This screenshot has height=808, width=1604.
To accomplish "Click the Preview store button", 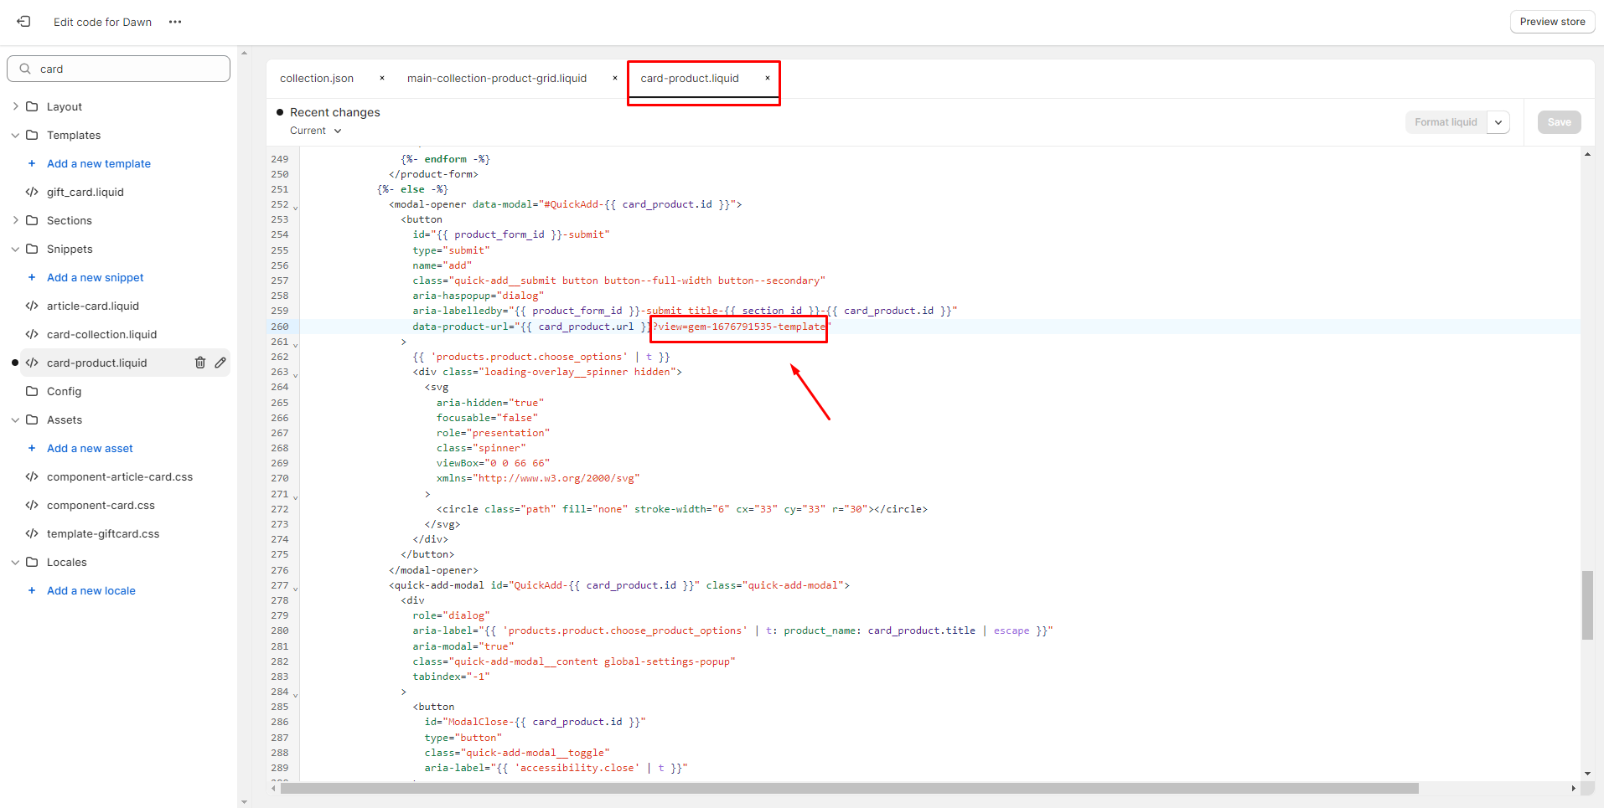I will click(x=1552, y=22).
